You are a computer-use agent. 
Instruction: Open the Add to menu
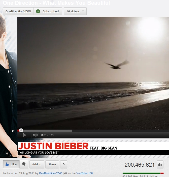tap(37, 164)
